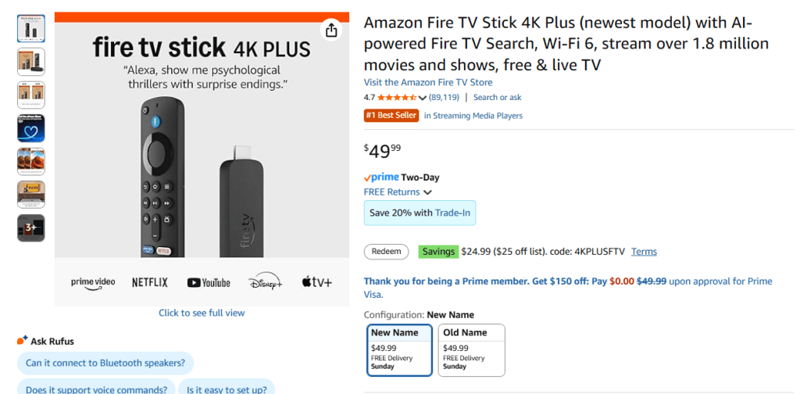Ask Rufus "Can it connect to Bluetooth speakers?"
This screenshot has height=394, width=800.
click(x=105, y=363)
